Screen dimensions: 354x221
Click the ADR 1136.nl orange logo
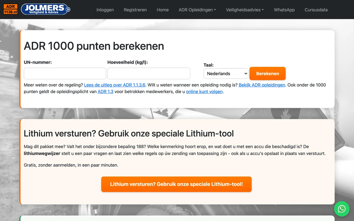pyautogui.click(x=11, y=9)
